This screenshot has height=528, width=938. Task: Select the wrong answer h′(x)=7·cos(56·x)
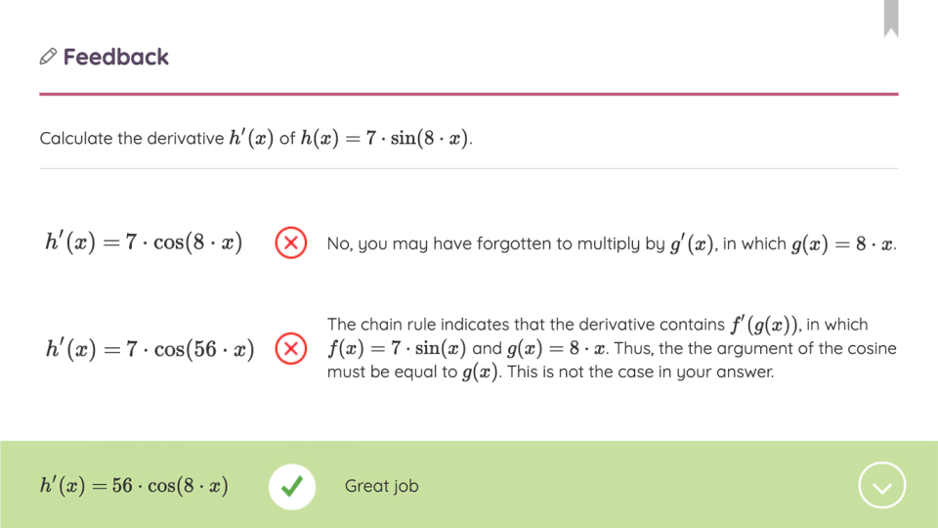149,348
